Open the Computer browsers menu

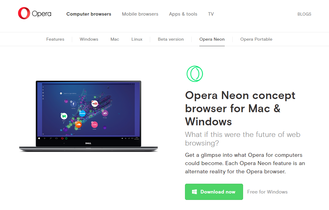[x=89, y=14]
